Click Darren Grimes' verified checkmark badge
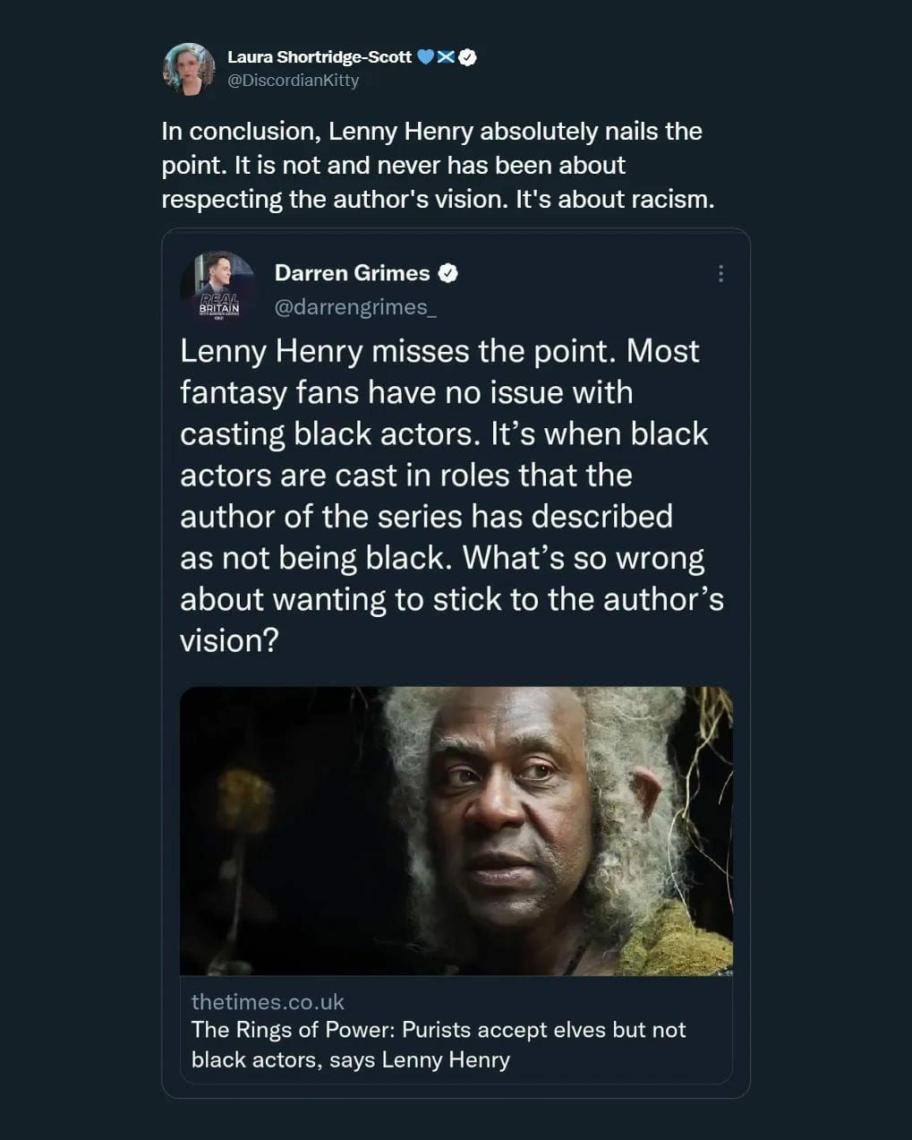Viewport: 912px width, 1140px height. point(448,273)
